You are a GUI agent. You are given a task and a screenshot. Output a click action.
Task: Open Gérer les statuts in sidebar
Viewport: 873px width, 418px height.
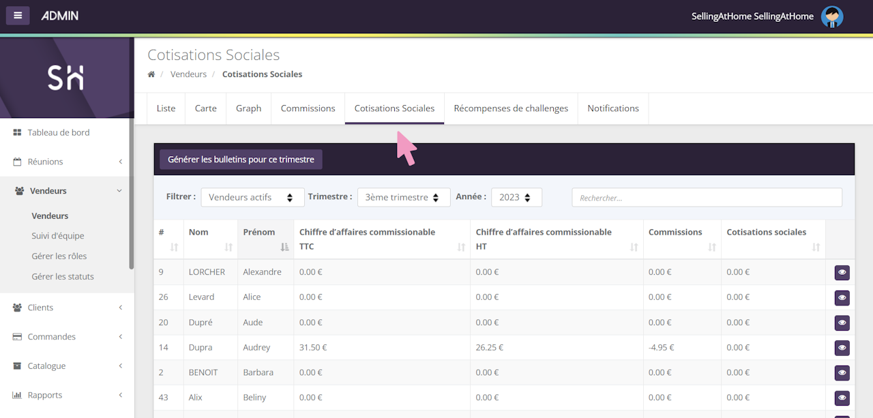(63, 277)
